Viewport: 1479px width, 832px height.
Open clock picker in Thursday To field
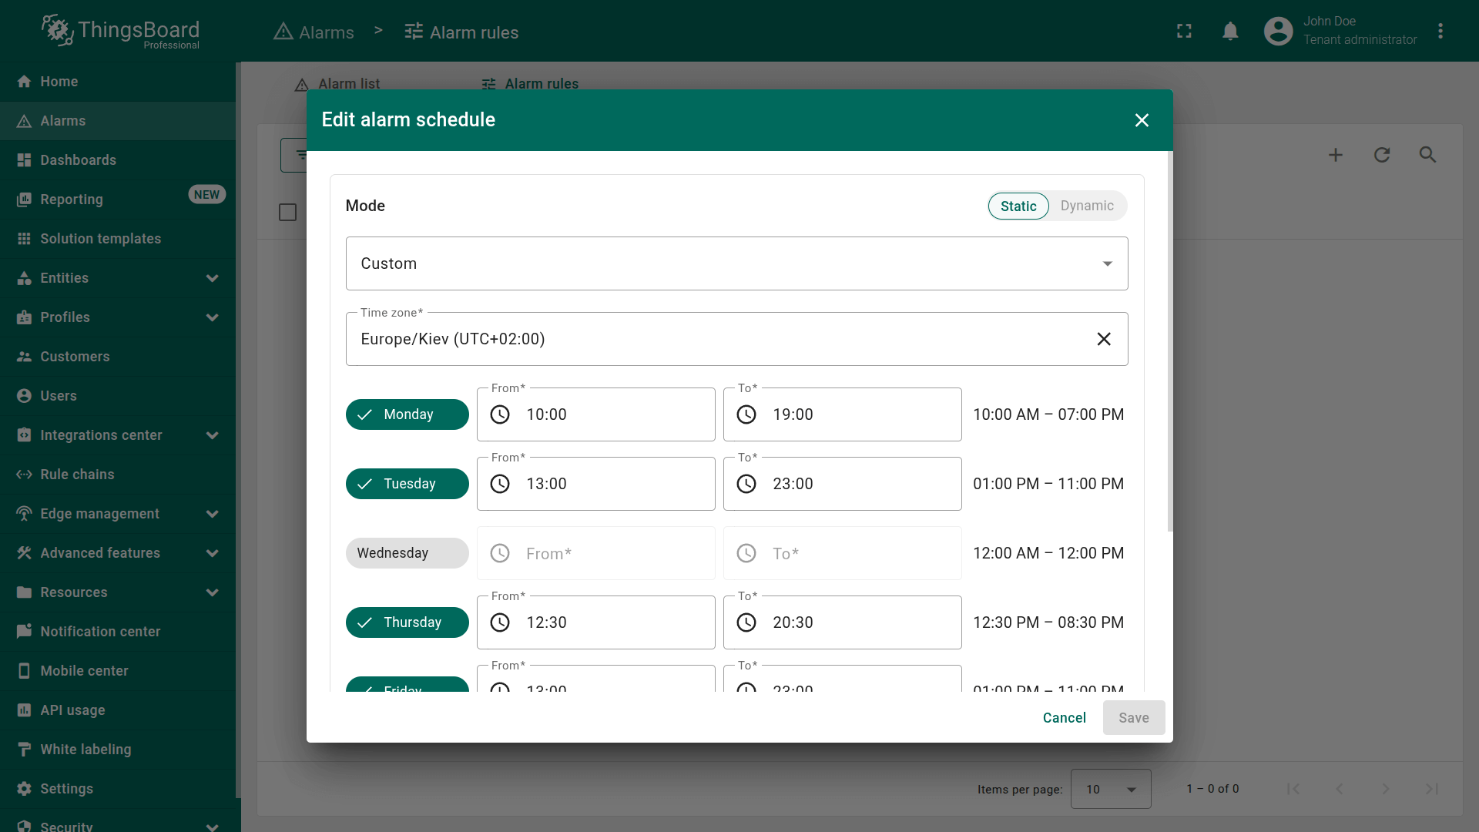[746, 622]
